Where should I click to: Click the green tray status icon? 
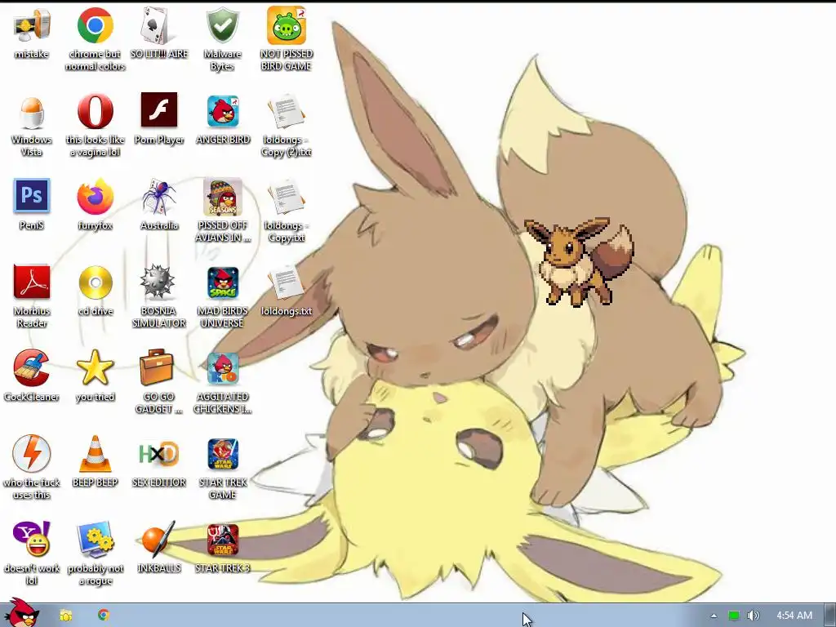(x=734, y=616)
